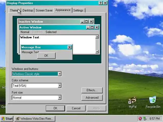Viewport: 163px width, 122px height.
Task: Click the 8:57 PM taskbar clock
Action: 155,119
